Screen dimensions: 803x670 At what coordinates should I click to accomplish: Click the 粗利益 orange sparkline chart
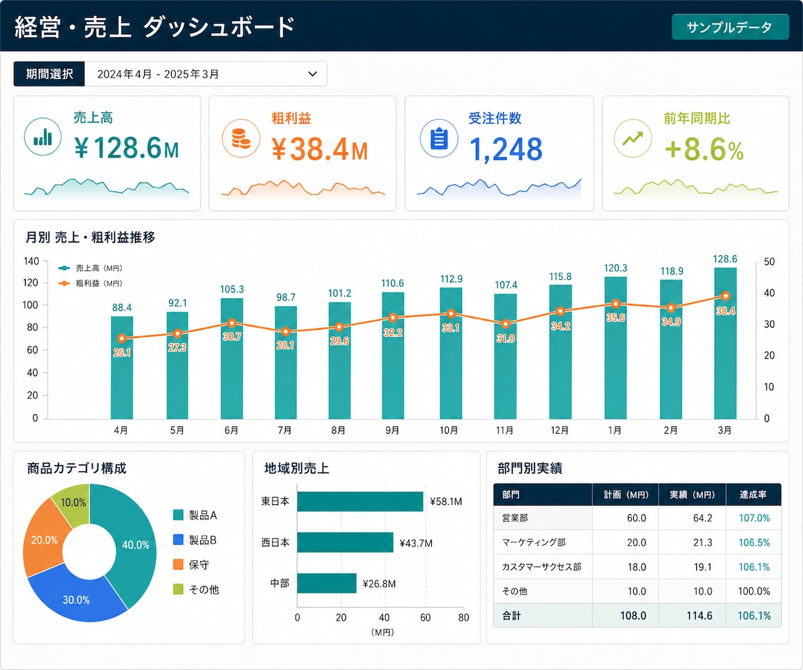pos(303,188)
